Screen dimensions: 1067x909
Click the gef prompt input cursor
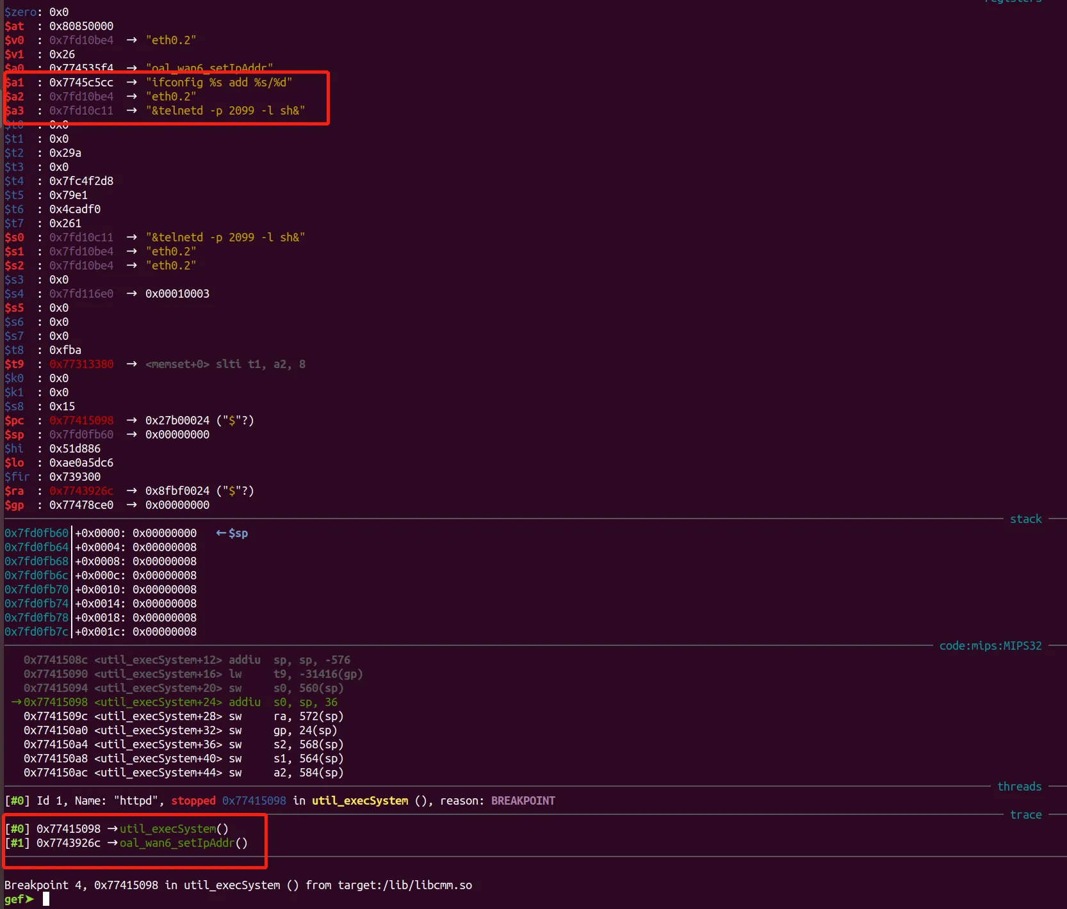pos(46,899)
